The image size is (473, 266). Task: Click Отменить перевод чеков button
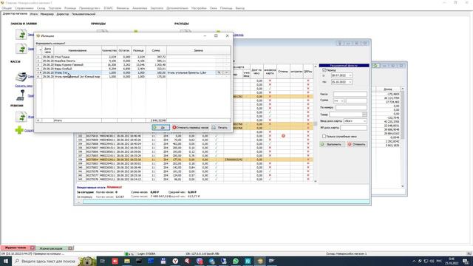191,128
